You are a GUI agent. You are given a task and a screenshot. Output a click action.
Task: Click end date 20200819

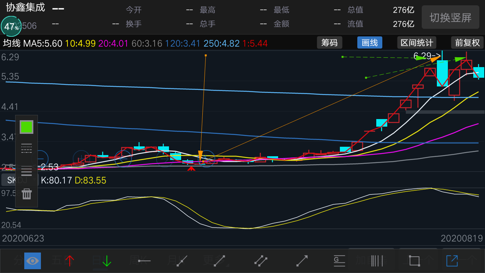(462, 238)
